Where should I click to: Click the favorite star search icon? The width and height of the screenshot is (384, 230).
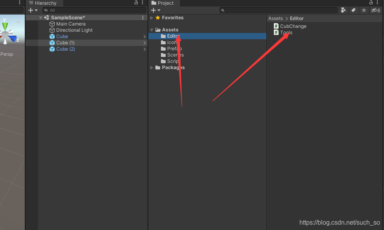(x=364, y=10)
